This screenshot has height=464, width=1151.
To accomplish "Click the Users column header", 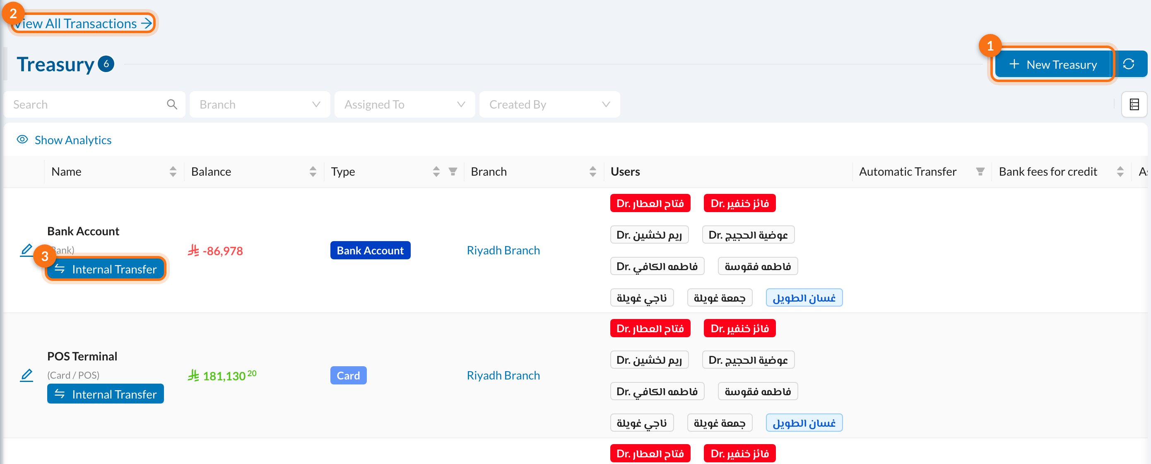I will tap(625, 172).
